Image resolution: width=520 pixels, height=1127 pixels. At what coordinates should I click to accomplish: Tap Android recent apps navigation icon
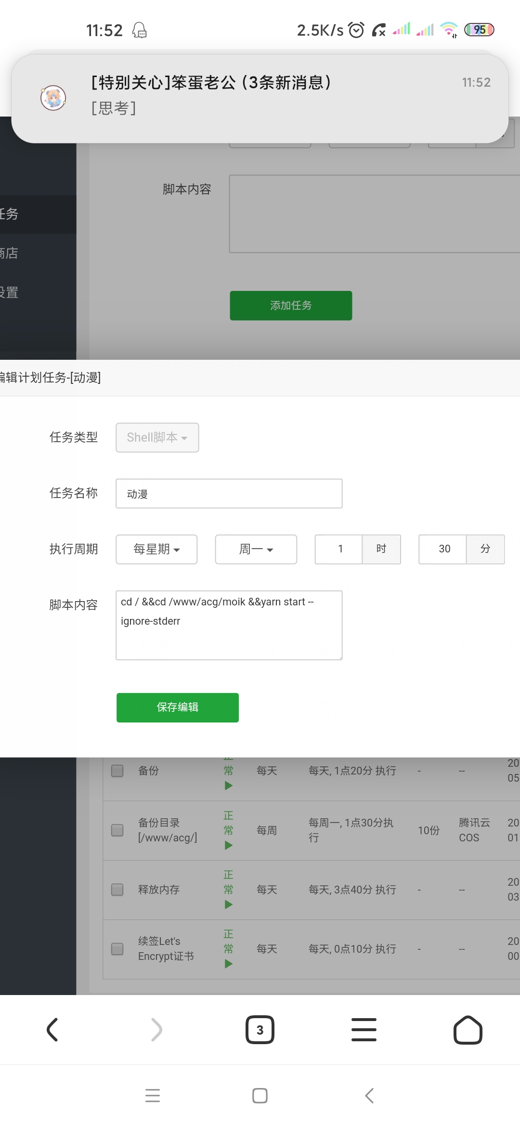click(x=153, y=1096)
